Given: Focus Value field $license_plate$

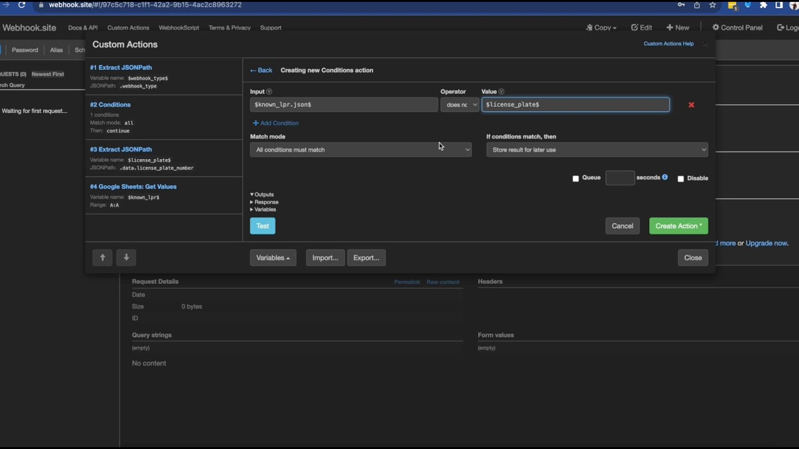Looking at the screenshot, I should (x=576, y=105).
